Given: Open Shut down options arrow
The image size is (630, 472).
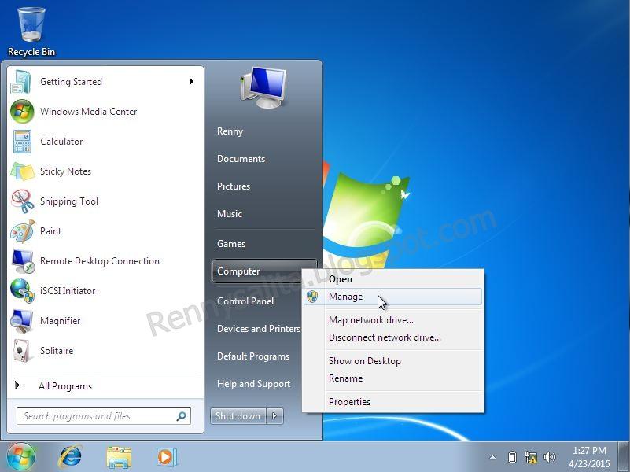Looking at the screenshot, I should tap(274, 416).
